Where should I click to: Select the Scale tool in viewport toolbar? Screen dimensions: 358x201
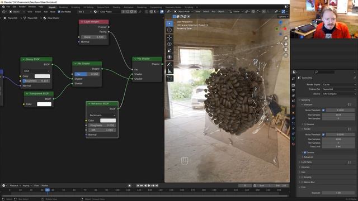coord(169,51)
